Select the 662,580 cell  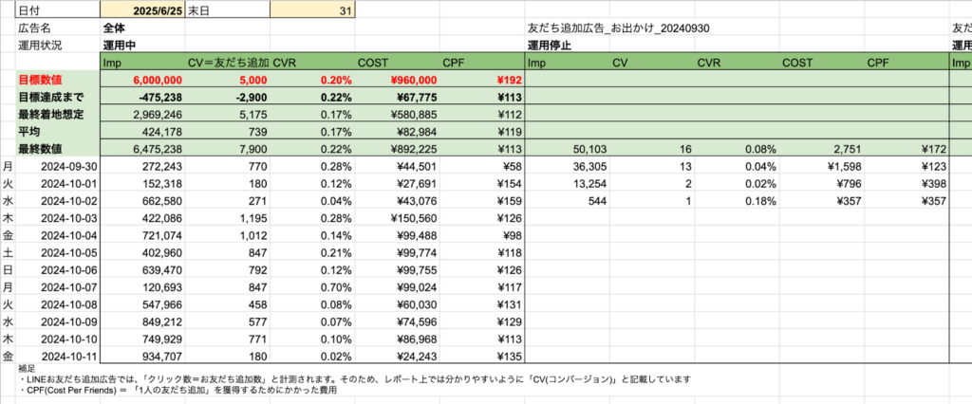[x=142, y=201]
